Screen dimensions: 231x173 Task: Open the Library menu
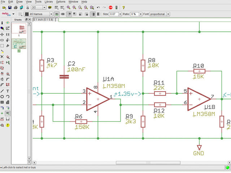tap(49, 2)
